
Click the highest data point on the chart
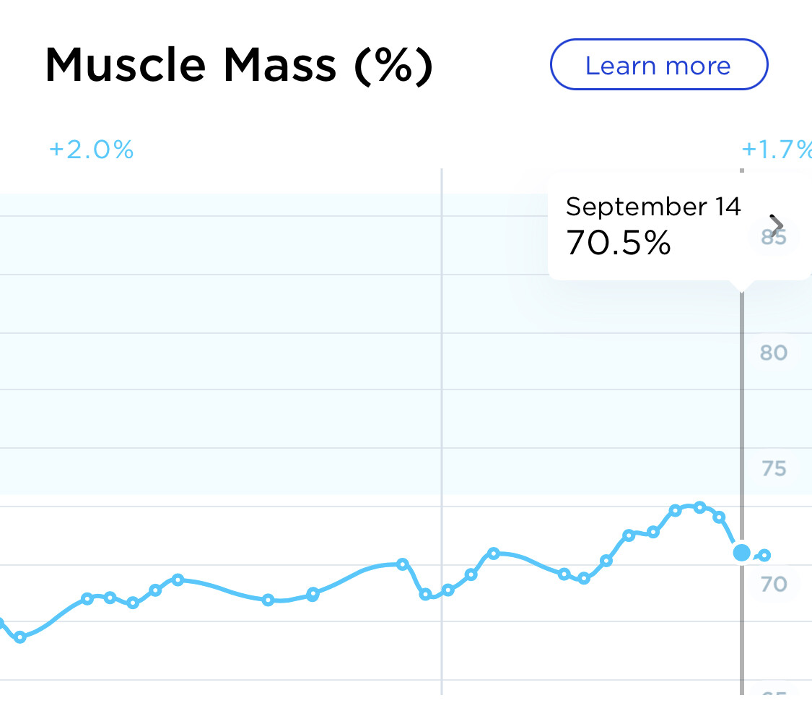(x=699, y=507)
